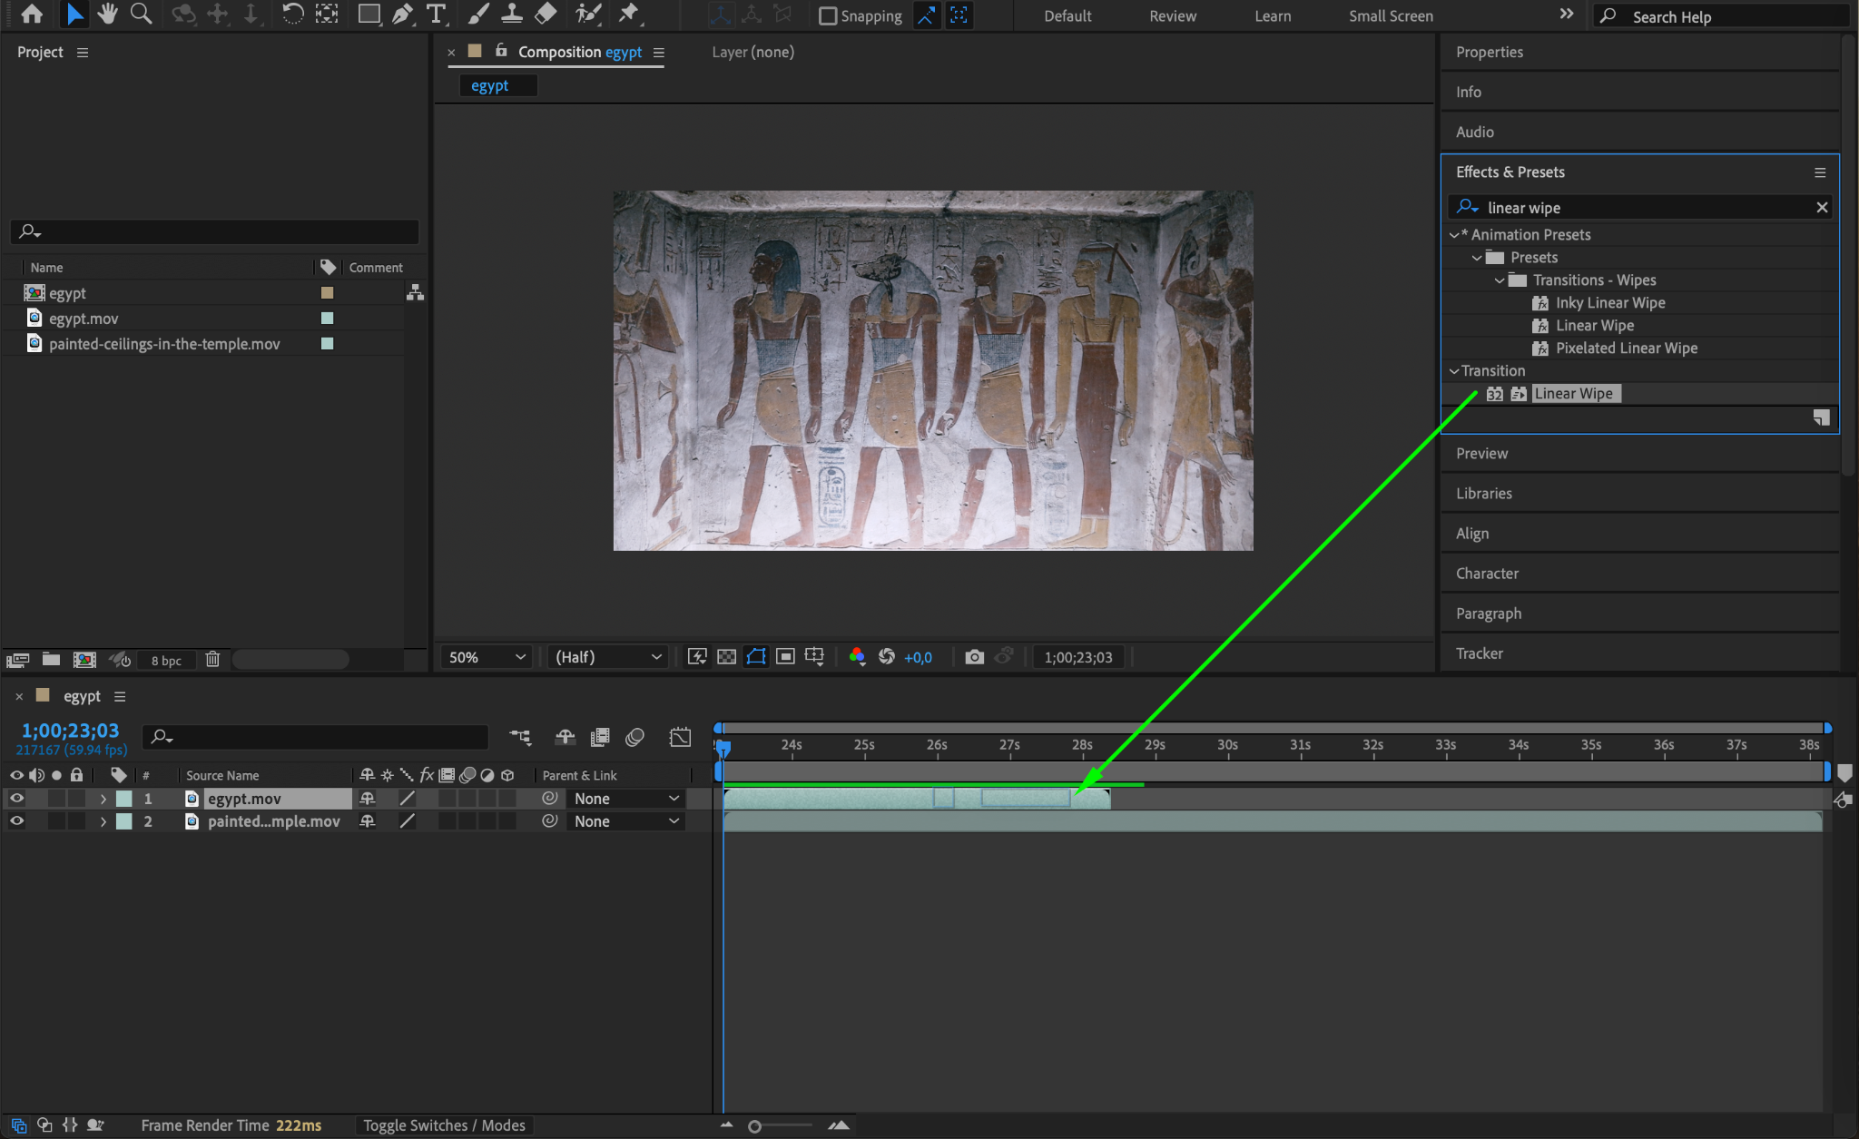Toggle visibility of painted...mple.mov layer
This screenshot has width=1859, height=1139.
(x=16, y=821)
